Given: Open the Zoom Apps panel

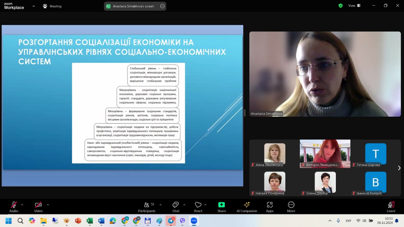Looking at the screenshot, I should pos(270,207).
